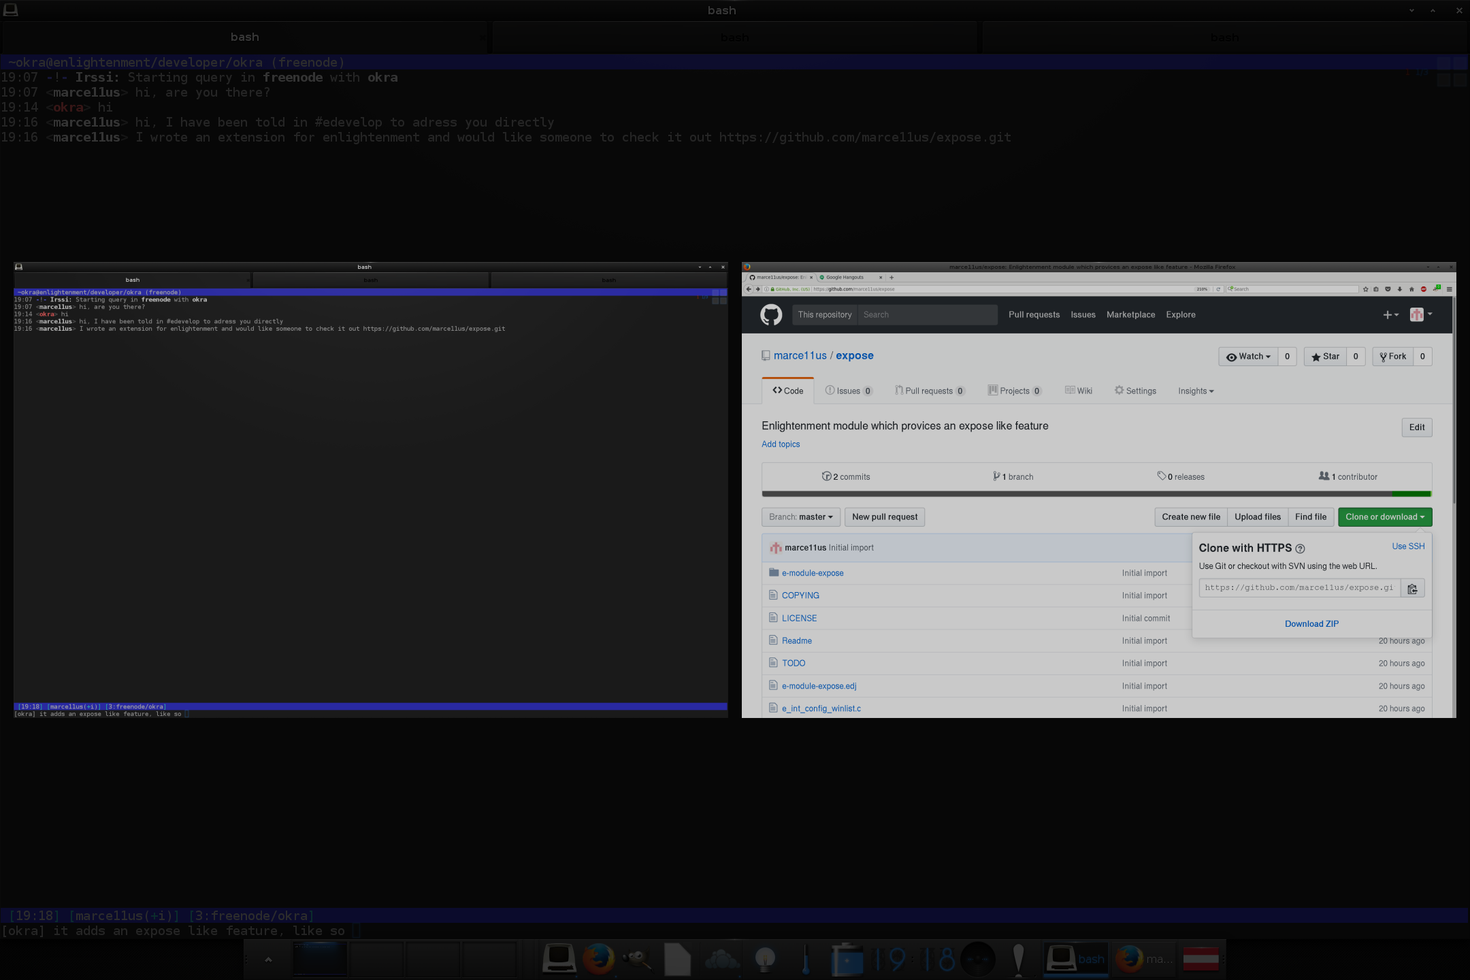Click Explore in GitHub header
This screenshot has width=1470, height=980.
(1181, 314)
